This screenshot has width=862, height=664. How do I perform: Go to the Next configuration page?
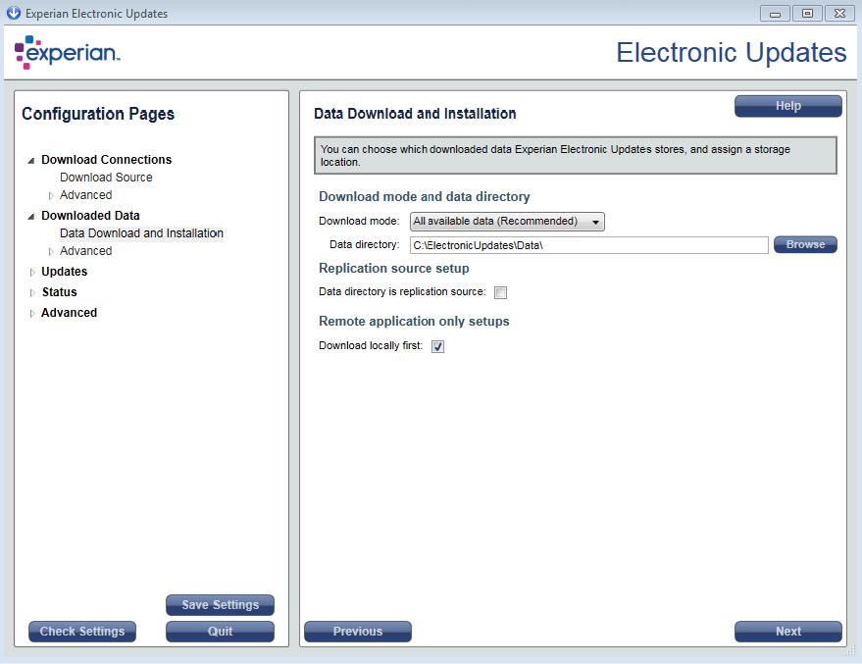(787, 632)
